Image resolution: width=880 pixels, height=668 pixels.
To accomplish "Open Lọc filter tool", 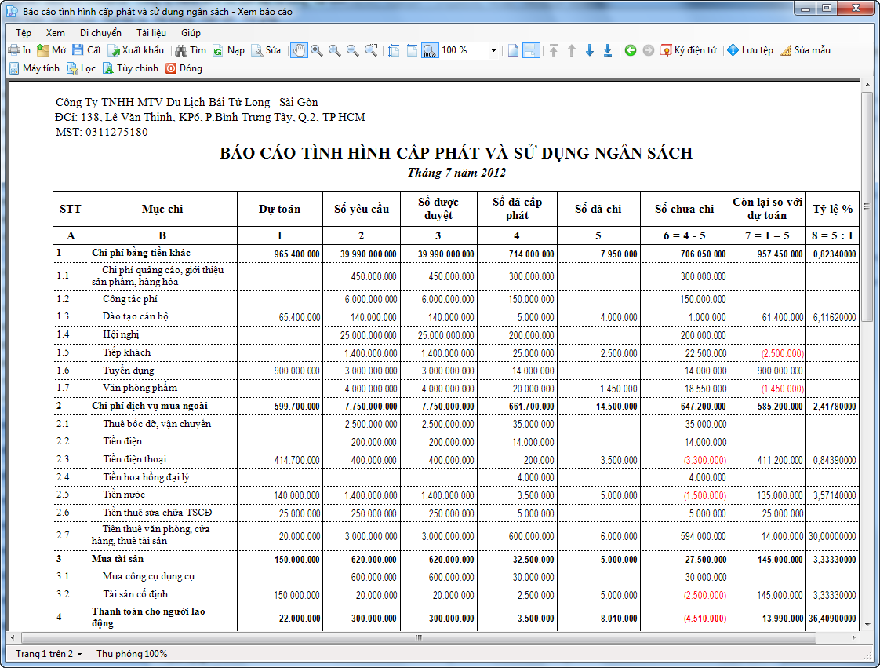I will (81, 68).
